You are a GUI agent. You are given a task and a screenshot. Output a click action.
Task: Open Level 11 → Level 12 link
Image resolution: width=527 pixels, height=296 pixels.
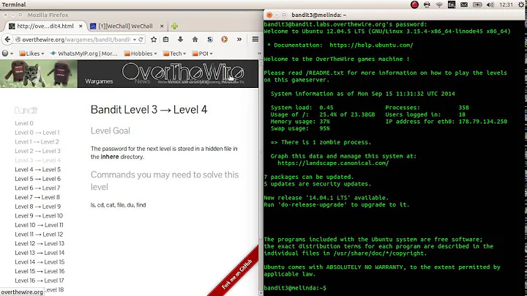(39, 234)
